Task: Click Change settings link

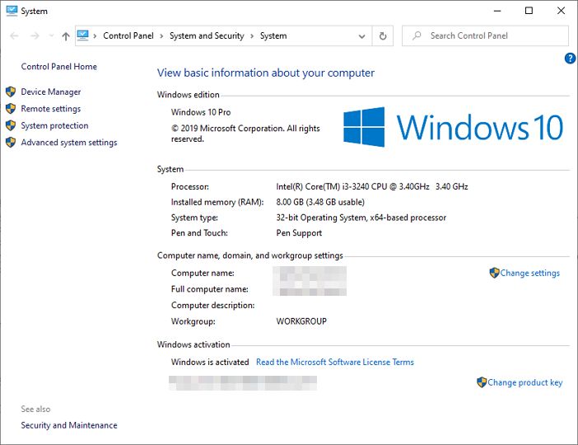Action: [530, 273]
